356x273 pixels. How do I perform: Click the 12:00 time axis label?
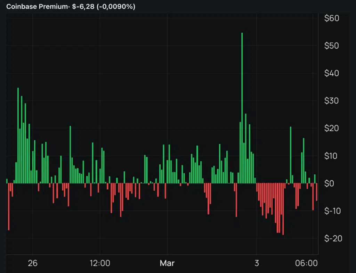(100, 263)
